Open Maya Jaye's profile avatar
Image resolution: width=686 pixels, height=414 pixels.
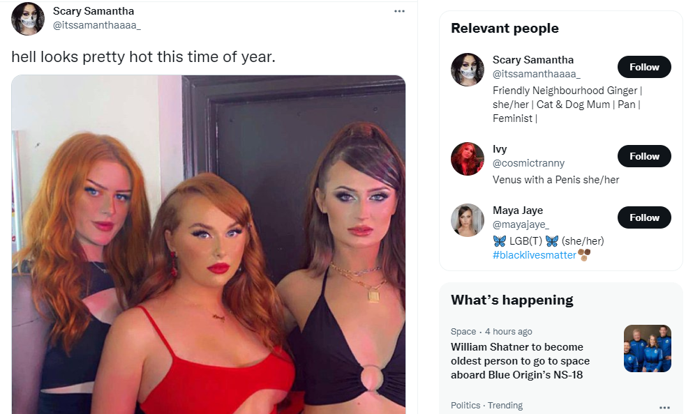pyautogui.click(x=468, y=220)
